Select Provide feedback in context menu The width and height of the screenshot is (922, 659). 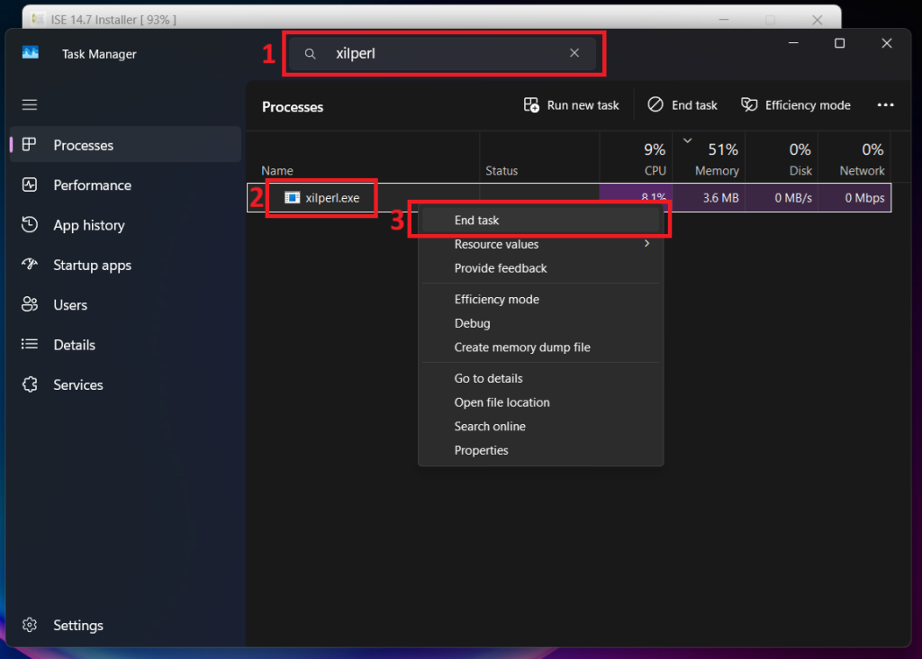[540, 268]
